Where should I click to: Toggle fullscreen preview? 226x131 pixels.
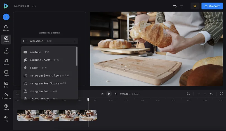pyautogui.click(x=222, y=94)
